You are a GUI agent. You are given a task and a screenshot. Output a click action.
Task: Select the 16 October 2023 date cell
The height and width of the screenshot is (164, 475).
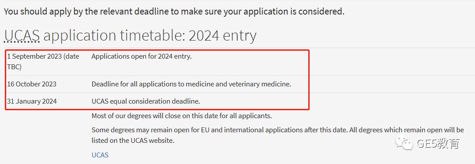[x=32, y=84]
